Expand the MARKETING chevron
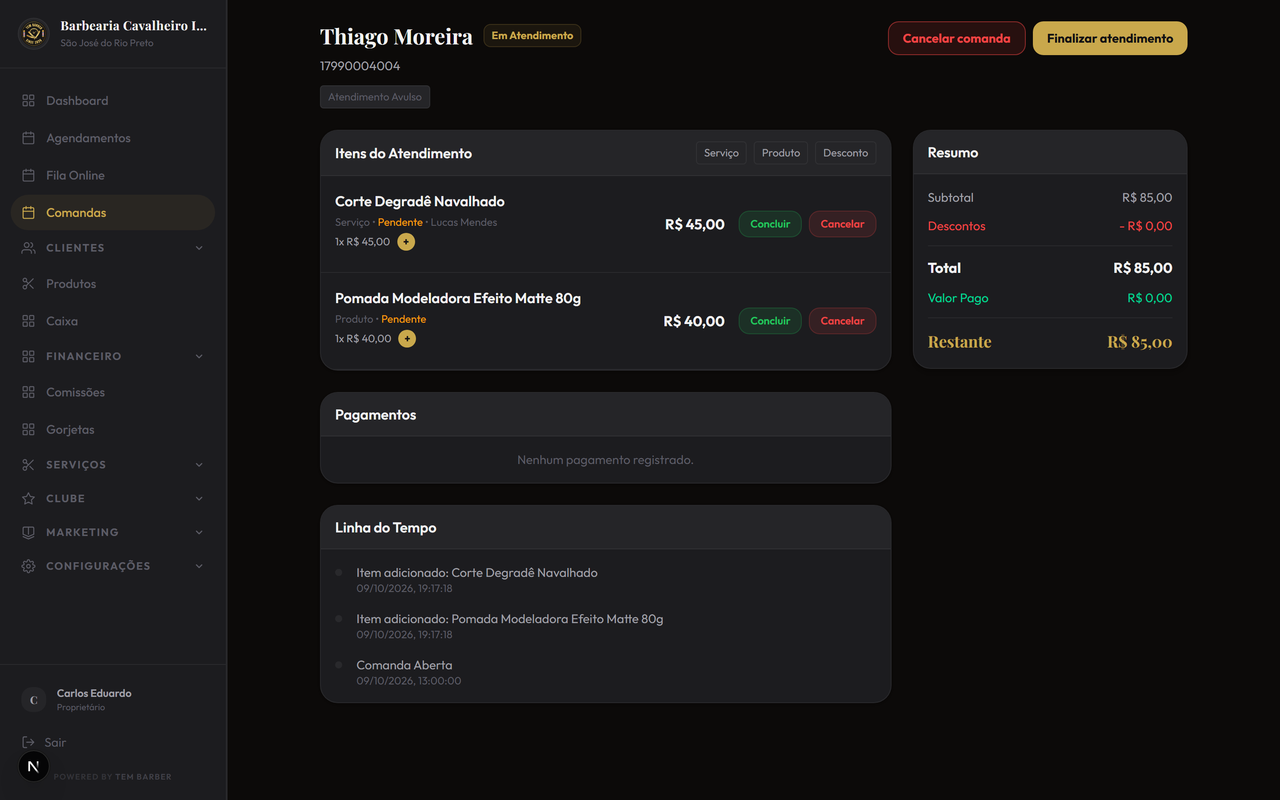 pos(199,532)
